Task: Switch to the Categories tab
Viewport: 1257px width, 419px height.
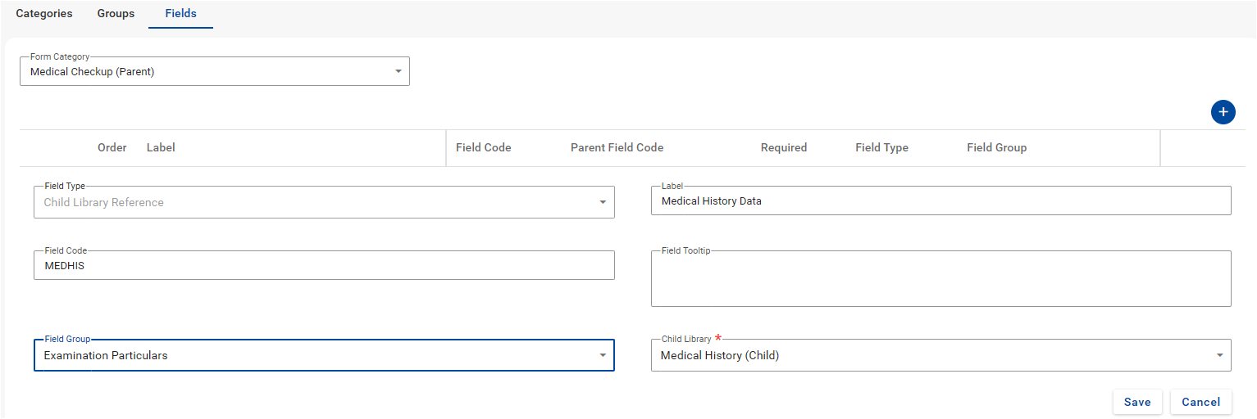Action: coord(44,14)
